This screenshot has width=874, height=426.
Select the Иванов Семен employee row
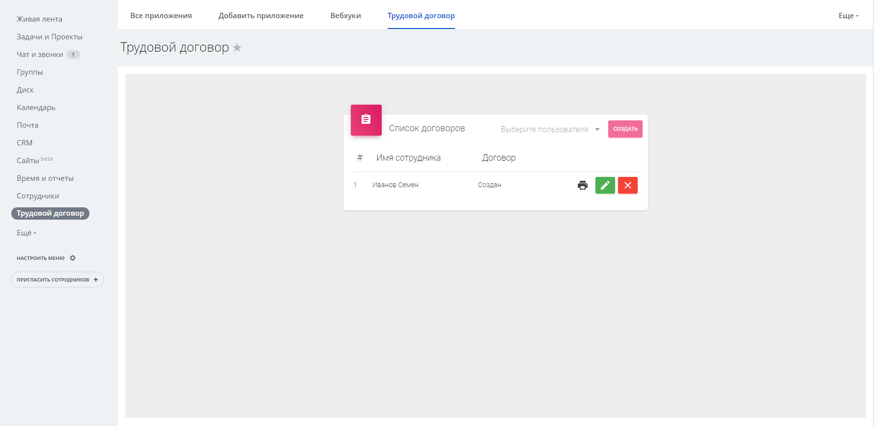395,185
